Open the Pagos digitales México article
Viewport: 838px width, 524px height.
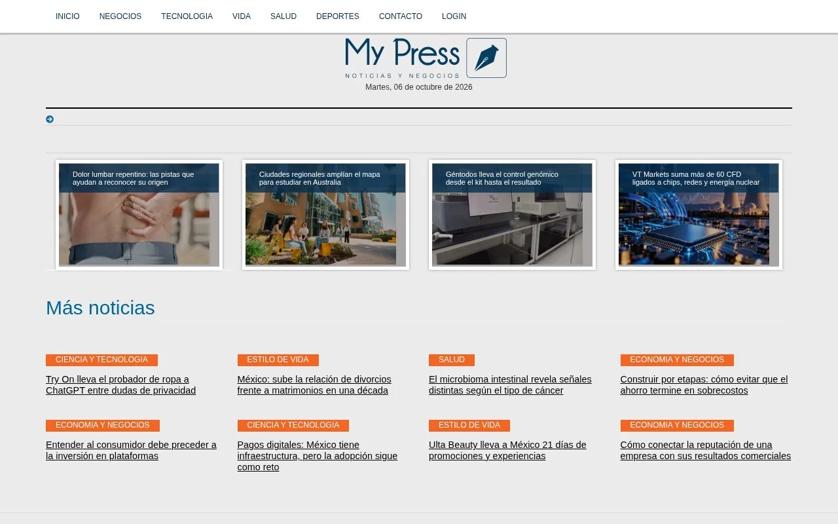click(x=318, y=456)
